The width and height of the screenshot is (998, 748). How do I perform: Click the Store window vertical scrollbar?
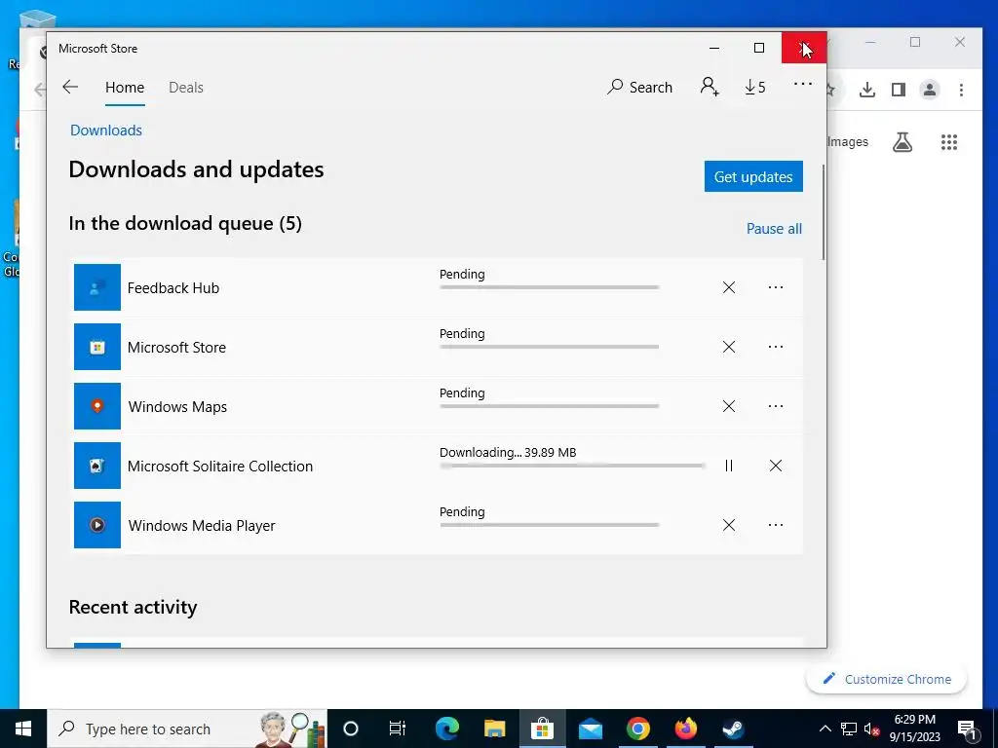[x=824, y=211]
